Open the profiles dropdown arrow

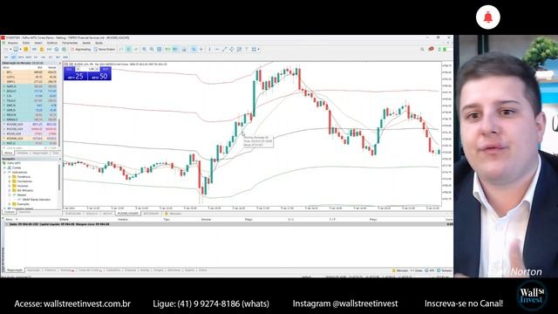pos(20,50)
